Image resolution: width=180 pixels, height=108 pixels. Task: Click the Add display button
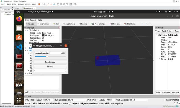point(27,92)
